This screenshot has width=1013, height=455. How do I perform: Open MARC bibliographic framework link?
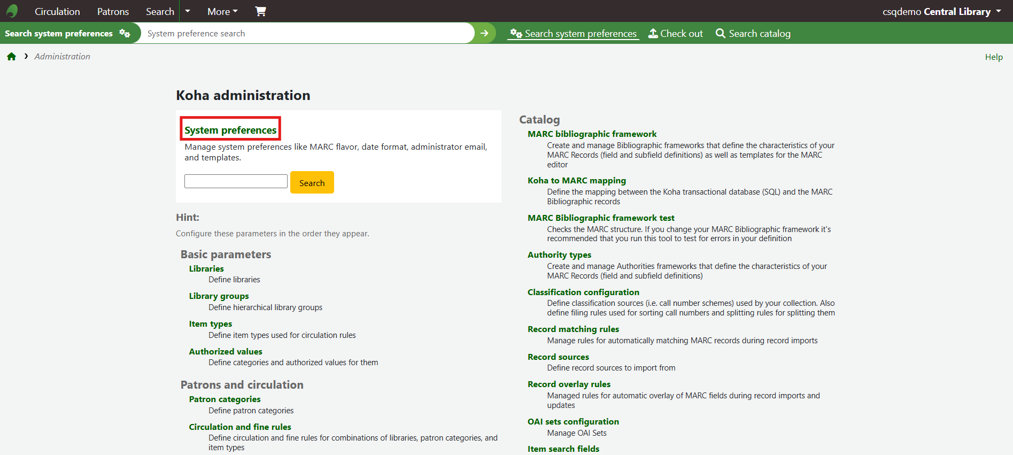point(592,134)
